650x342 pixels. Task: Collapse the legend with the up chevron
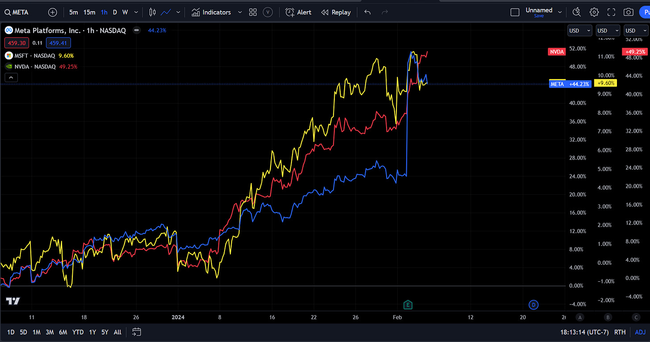pos(11,77)
